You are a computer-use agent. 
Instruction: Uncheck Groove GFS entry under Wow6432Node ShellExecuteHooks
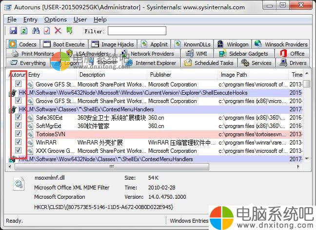[18, 100]
